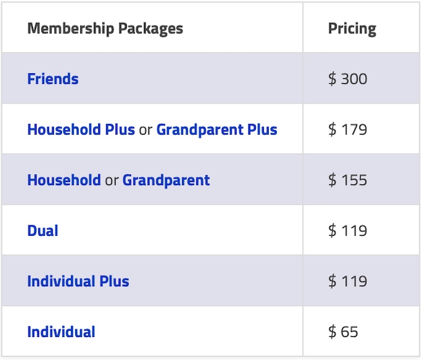This screenshot has width=421, height=360.
Task: Click the $ 119 price in Dual row
Action: pos(348,231)
